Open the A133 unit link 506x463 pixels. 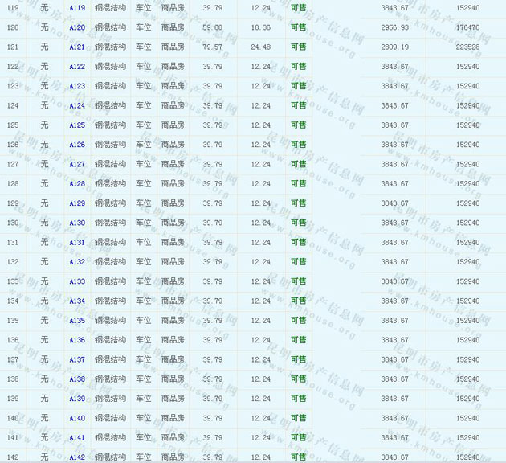[77, 281]
